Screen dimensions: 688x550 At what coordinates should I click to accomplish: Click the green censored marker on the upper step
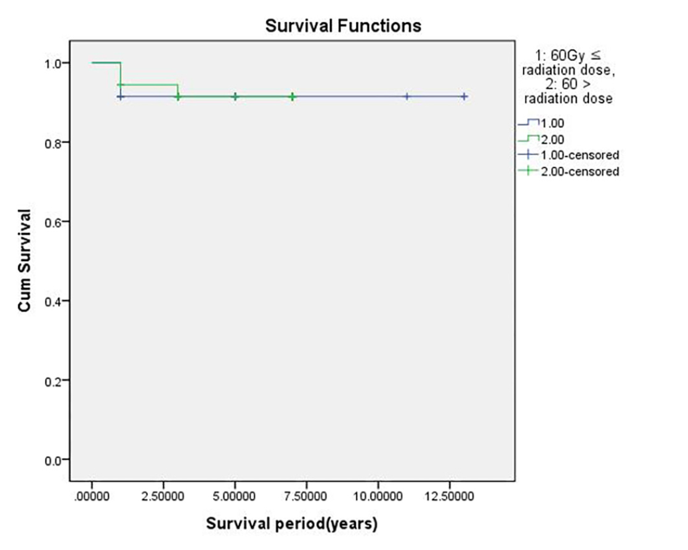121,84
